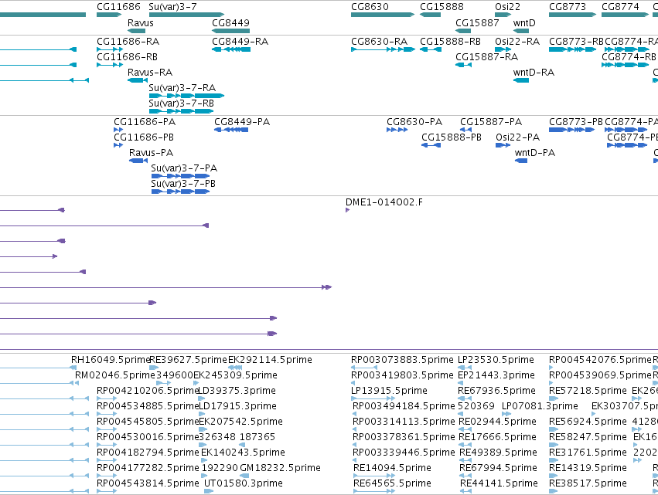This screenshot has width=658, height=495.
Task: Select the CG8630-PA protein feature
Action: click(397, 130)
